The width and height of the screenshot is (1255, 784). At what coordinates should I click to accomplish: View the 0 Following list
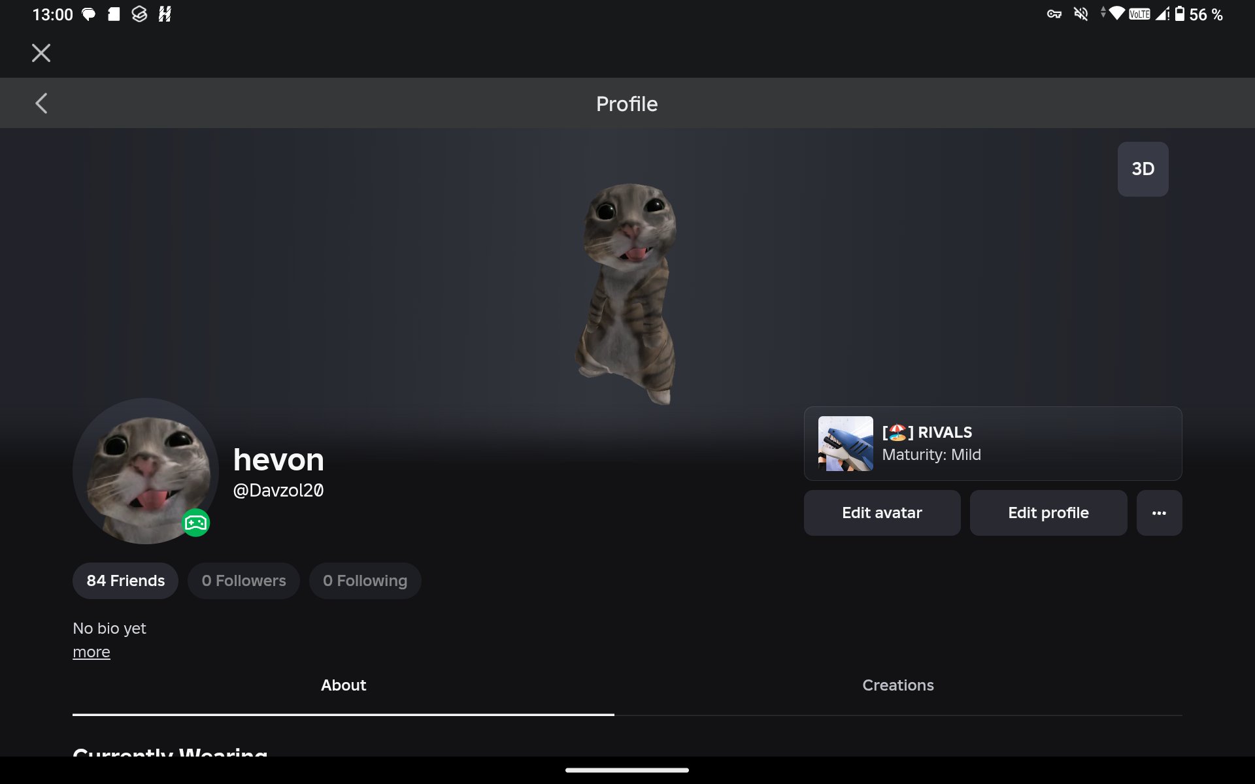[365, 581]
